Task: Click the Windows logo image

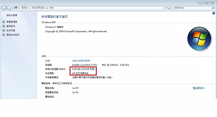Action: [x=199, y=39]
